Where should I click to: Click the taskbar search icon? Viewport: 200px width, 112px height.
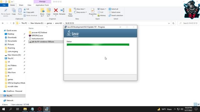point(11,109)
